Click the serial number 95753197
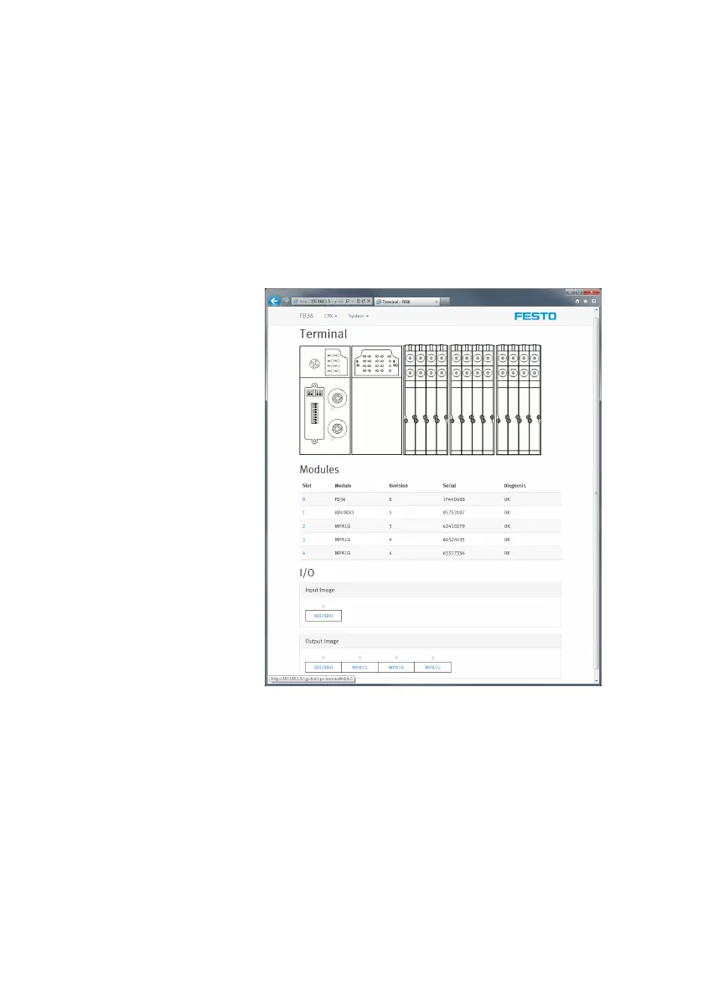The height and width of the screenshot is (997, 703). point(453,513)
